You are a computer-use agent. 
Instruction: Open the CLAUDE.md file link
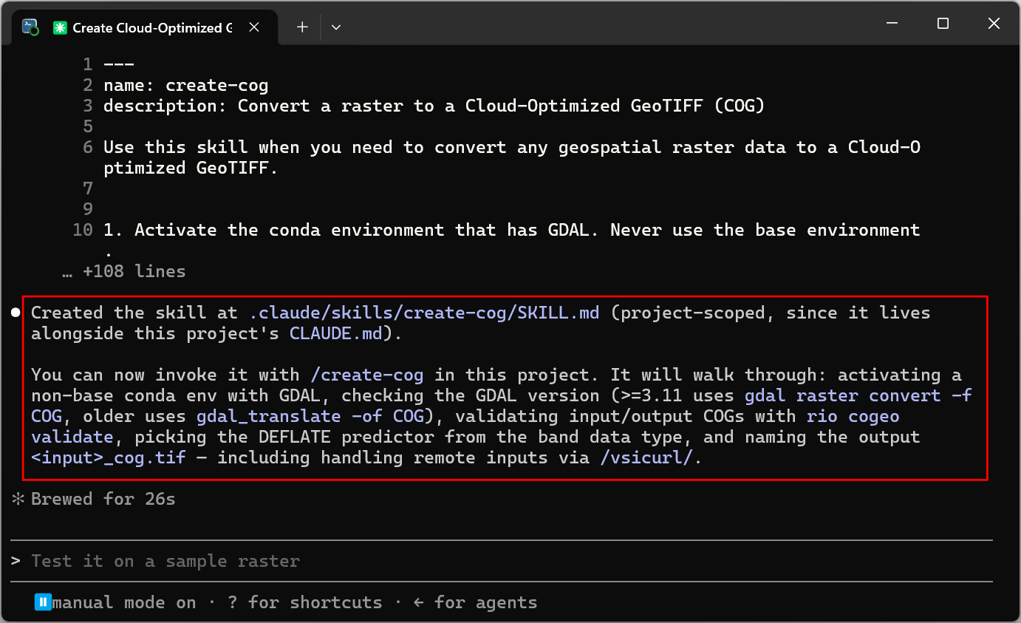[x=336, y=333]
